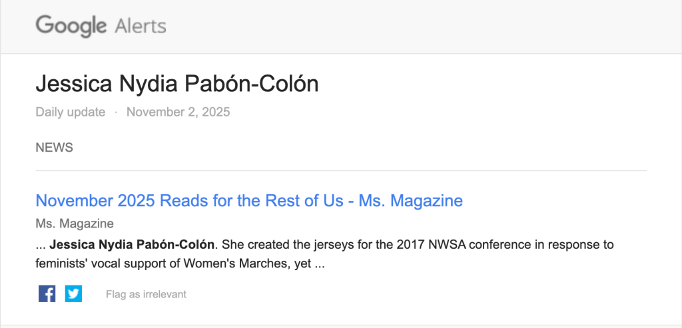Image resolution: width=682 pixels, height=328 pixels.
Task: Click the word "Flag" under the snippet
Action: pyautogui.click(x=115, y=294)
